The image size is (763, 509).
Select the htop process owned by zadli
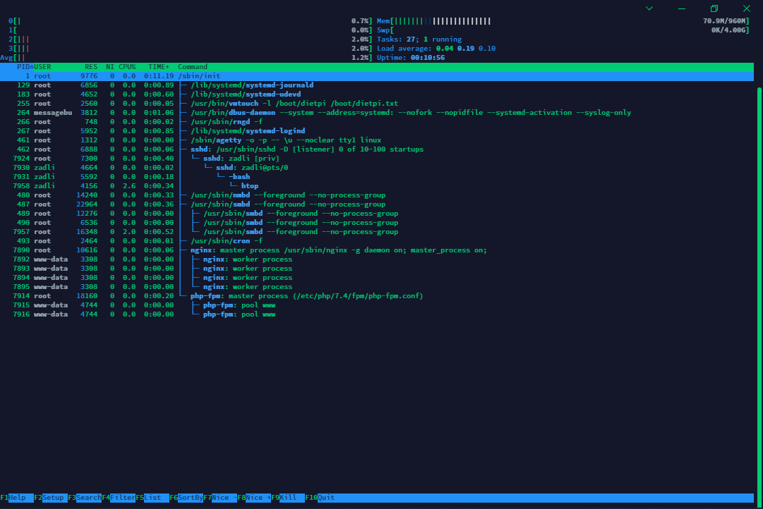click(x=377, y=185)
